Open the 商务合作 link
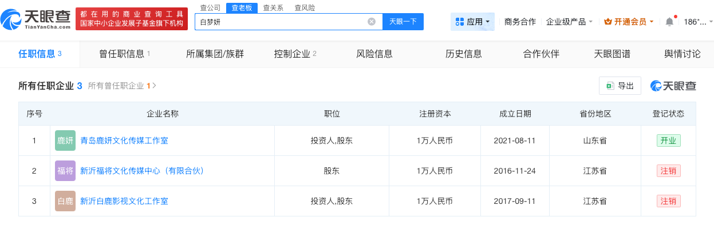 [520, 22]
